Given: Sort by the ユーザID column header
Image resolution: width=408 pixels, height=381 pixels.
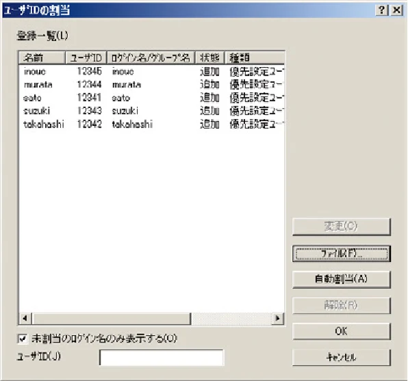Looking at the screenshot, I should coord(86,57).
